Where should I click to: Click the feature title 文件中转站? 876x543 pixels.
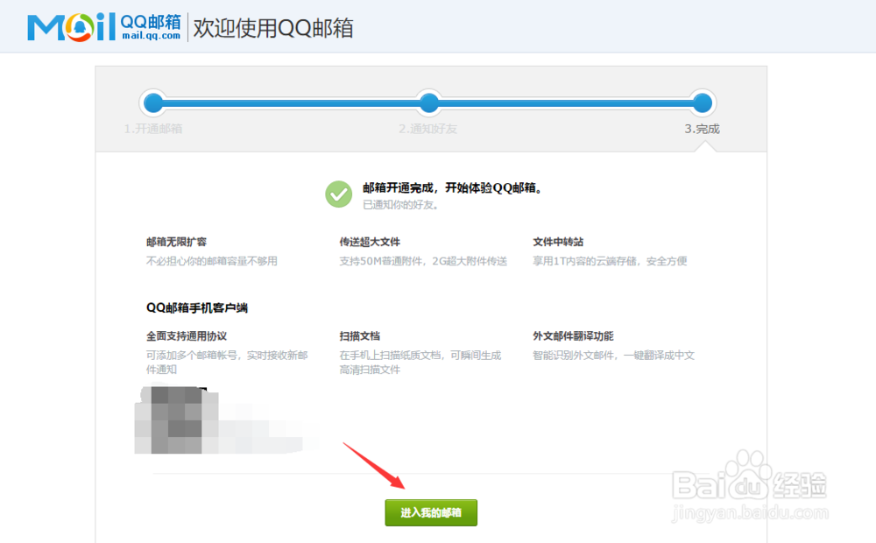click(x=558, y=242)
